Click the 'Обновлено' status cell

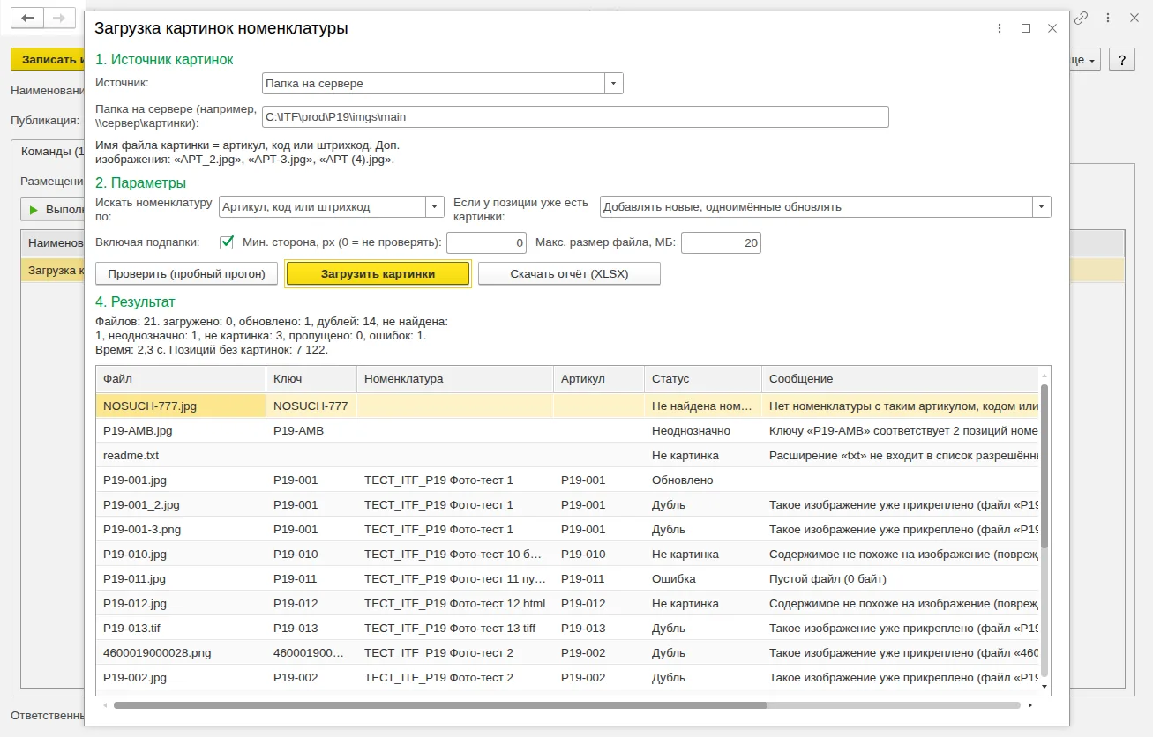click(x=703, y=480)
